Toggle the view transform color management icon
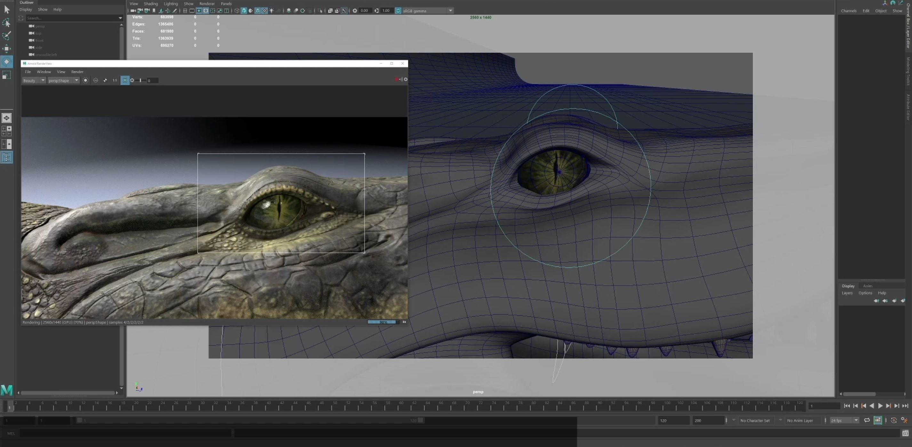This screenshot has height=447, width=912. (398, 11)
